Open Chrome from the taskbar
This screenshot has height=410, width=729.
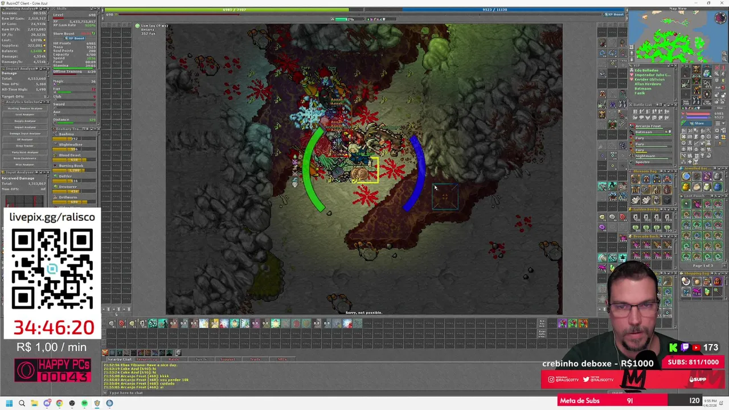pyautogui.click(x=59, y=403)
